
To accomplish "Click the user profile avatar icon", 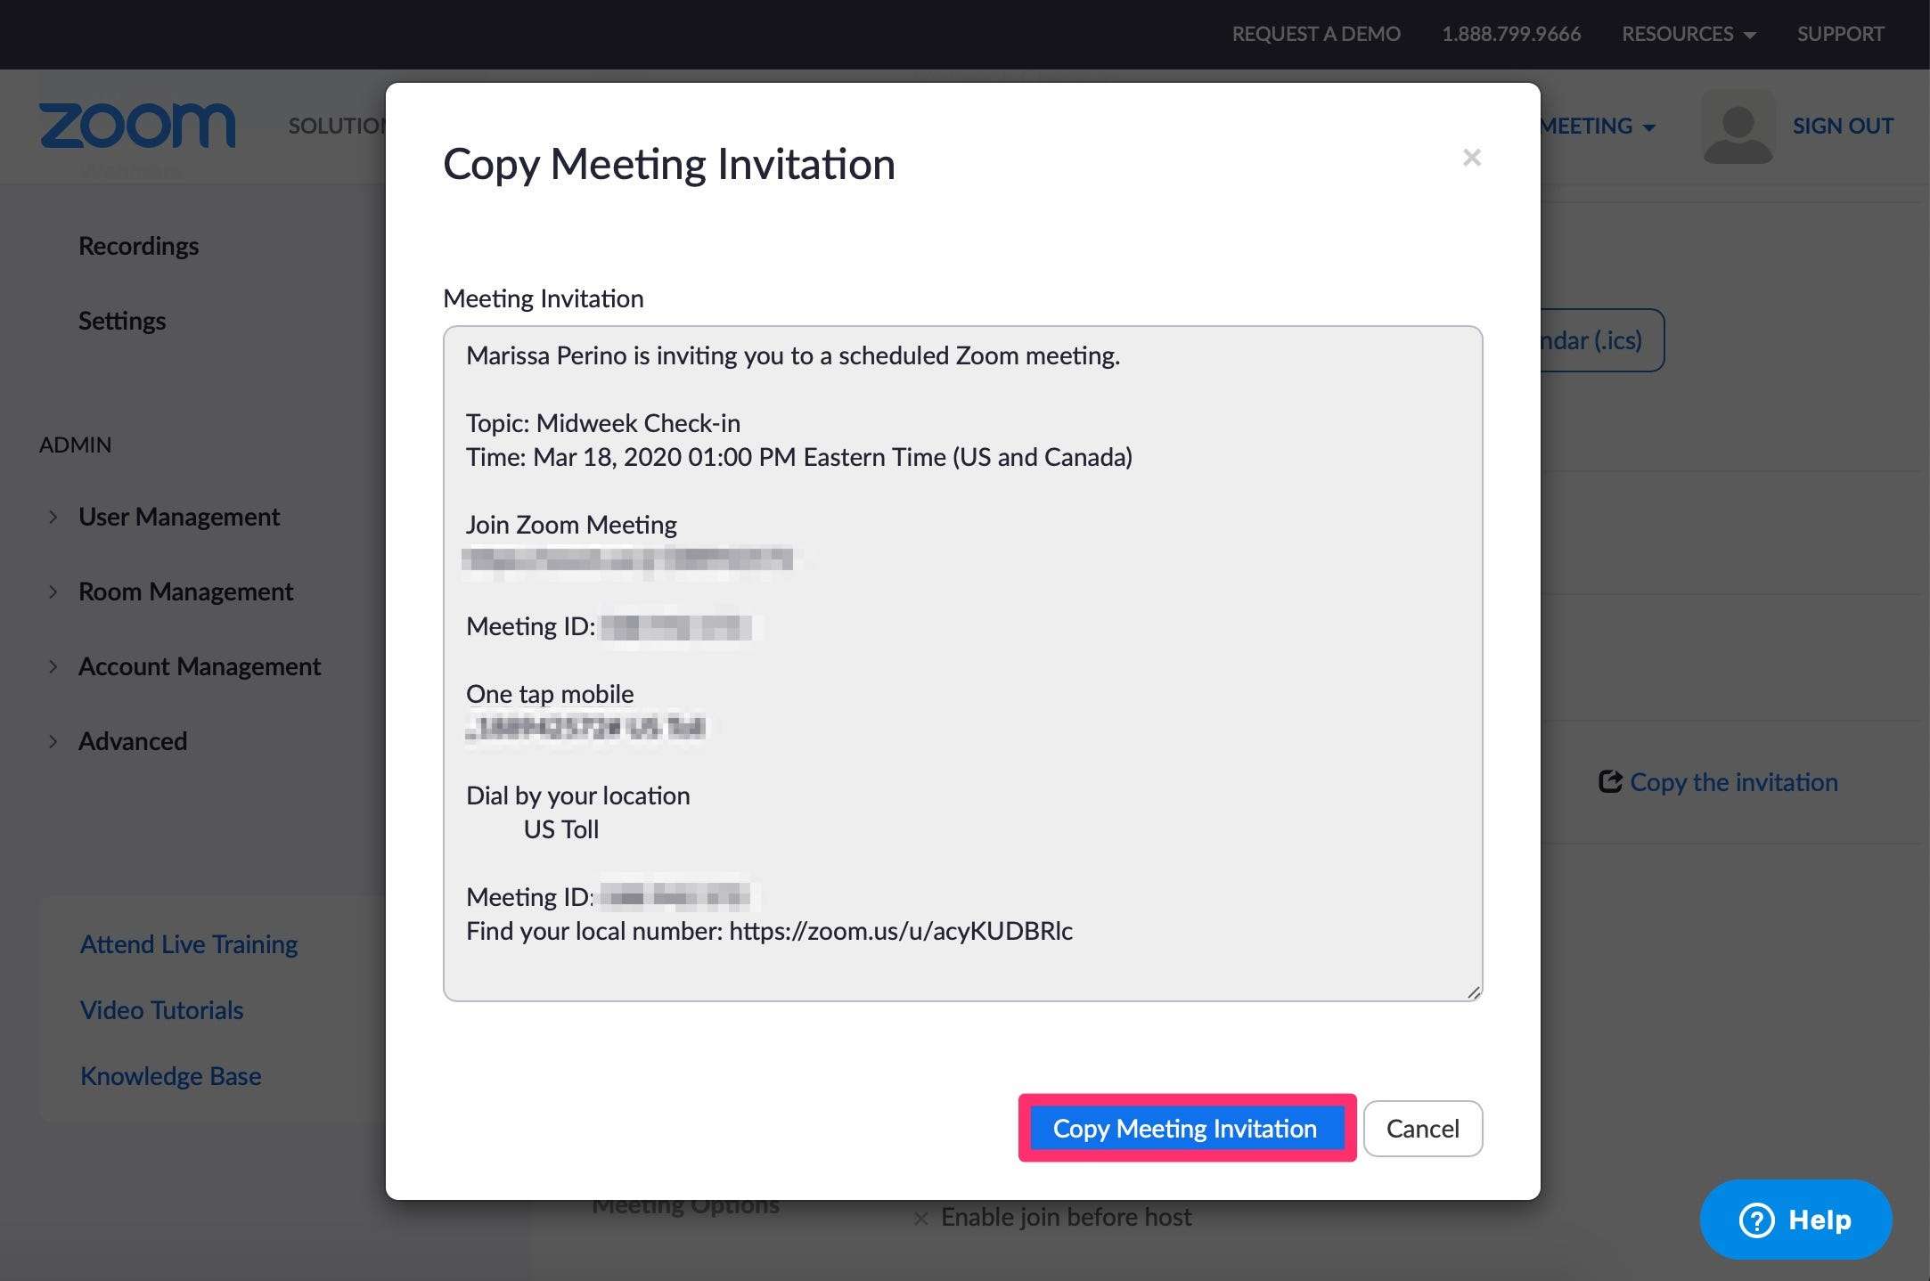I will 1737,126.
